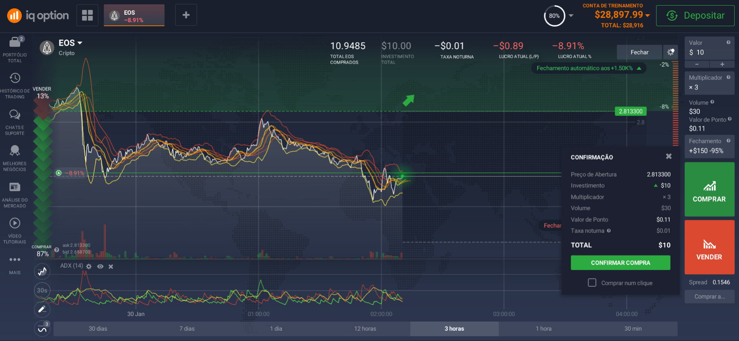
Task: Show Valor de Ponto help icon
Action: click(729, 119)
